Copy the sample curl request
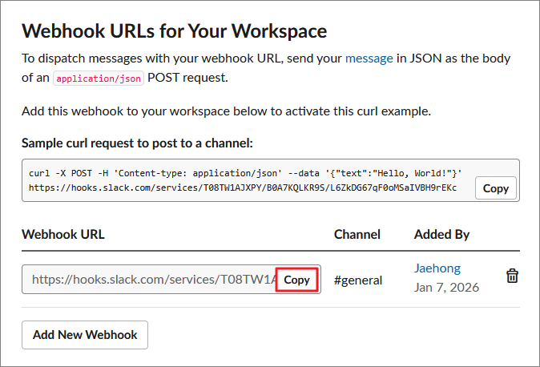The width and height of the screenshot is (540, 367). [x=496, y=188]
